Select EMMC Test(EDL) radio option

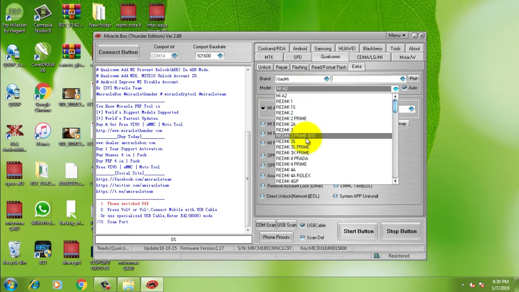(x=336, y=186)
